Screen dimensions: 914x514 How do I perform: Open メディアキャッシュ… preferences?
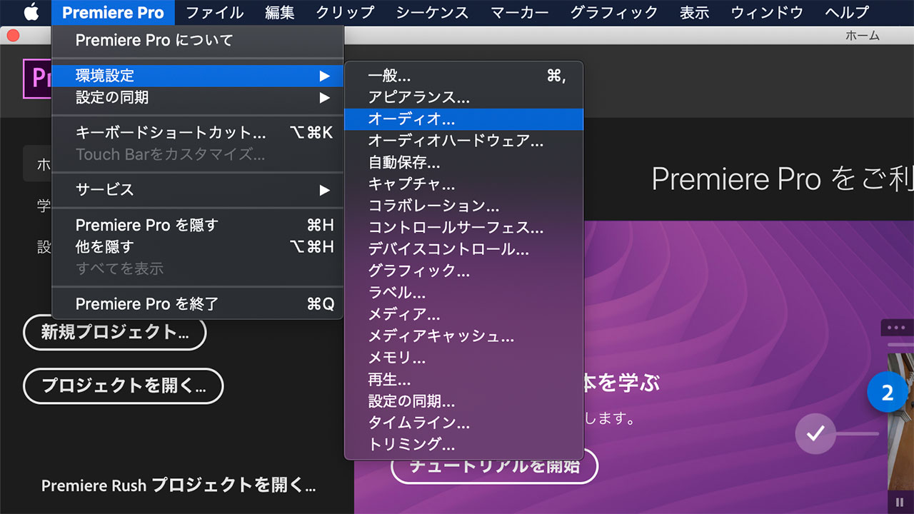click(x=463, y=336)
